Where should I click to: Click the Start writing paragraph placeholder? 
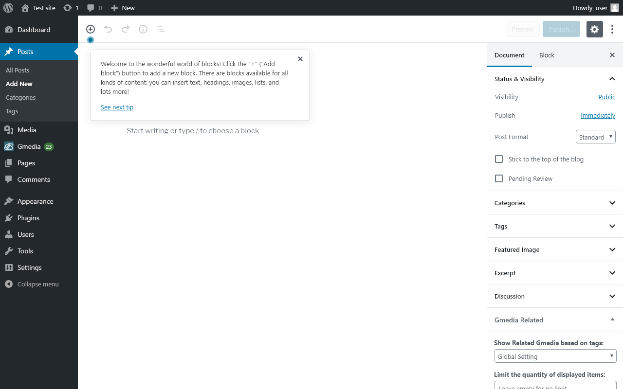tap(193, 130)
